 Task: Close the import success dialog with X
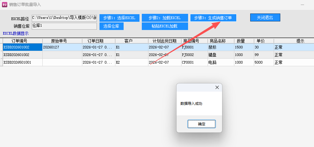(217, 87)
